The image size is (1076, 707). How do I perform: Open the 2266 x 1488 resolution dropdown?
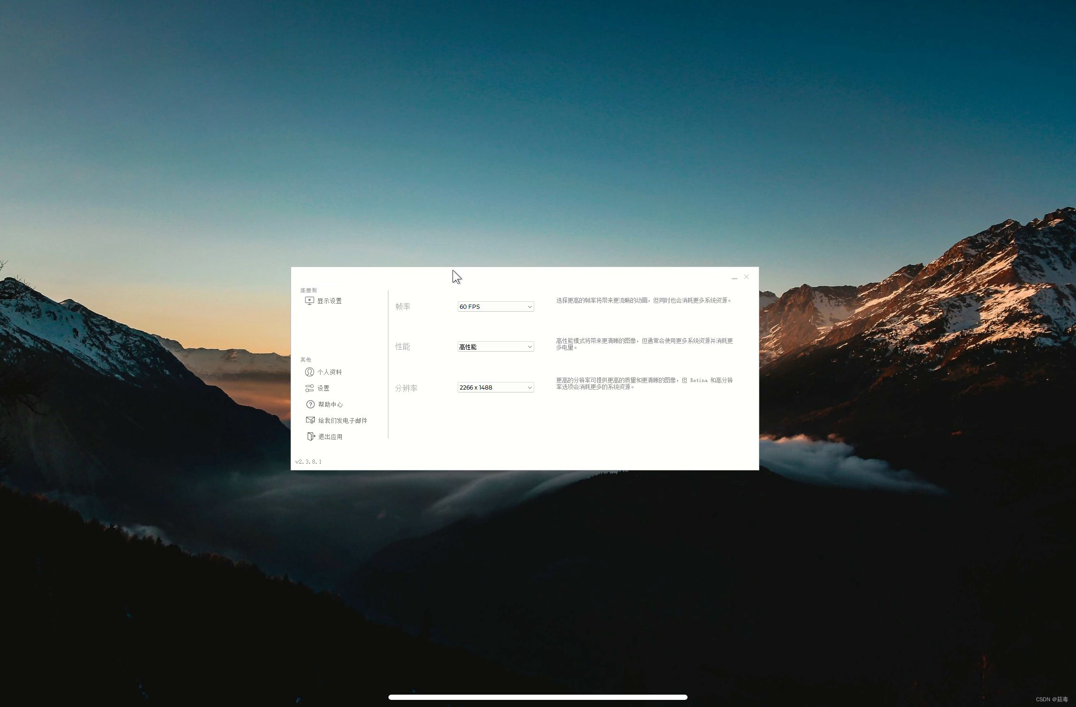[495, 388]
